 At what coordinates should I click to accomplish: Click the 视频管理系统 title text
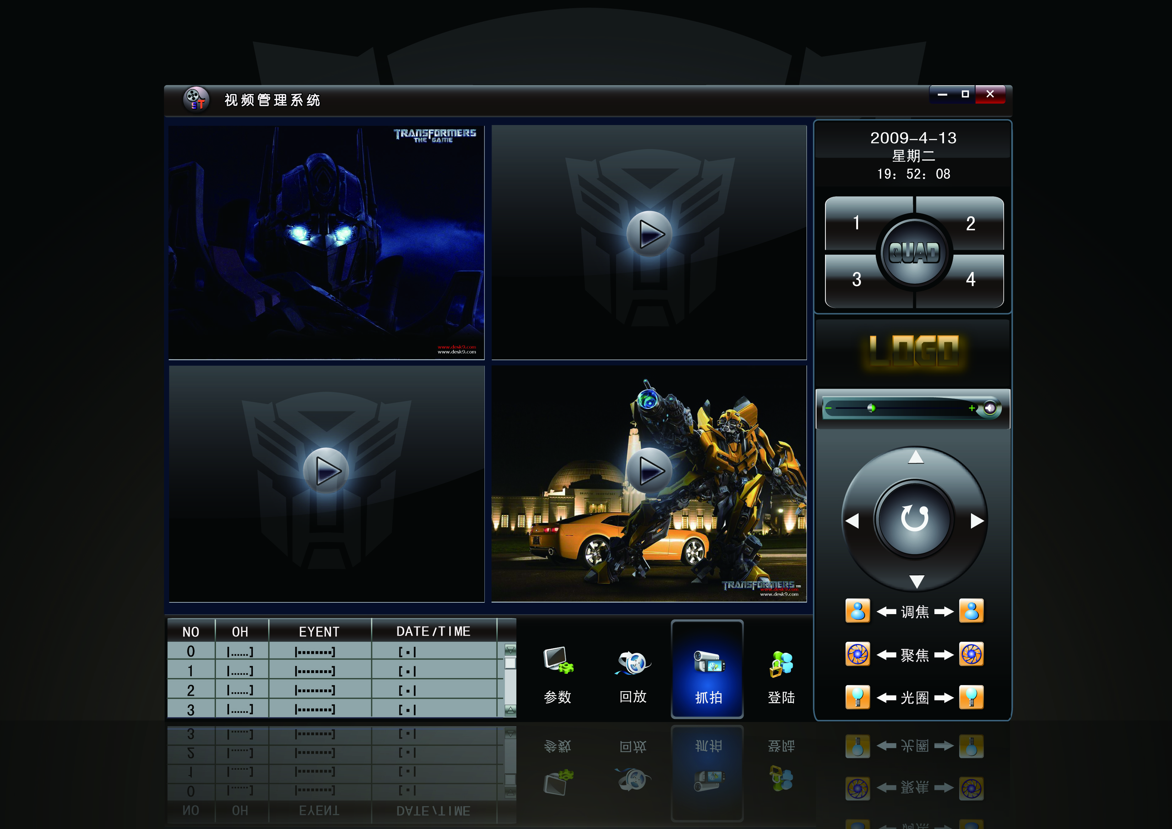tap(273, 100)
